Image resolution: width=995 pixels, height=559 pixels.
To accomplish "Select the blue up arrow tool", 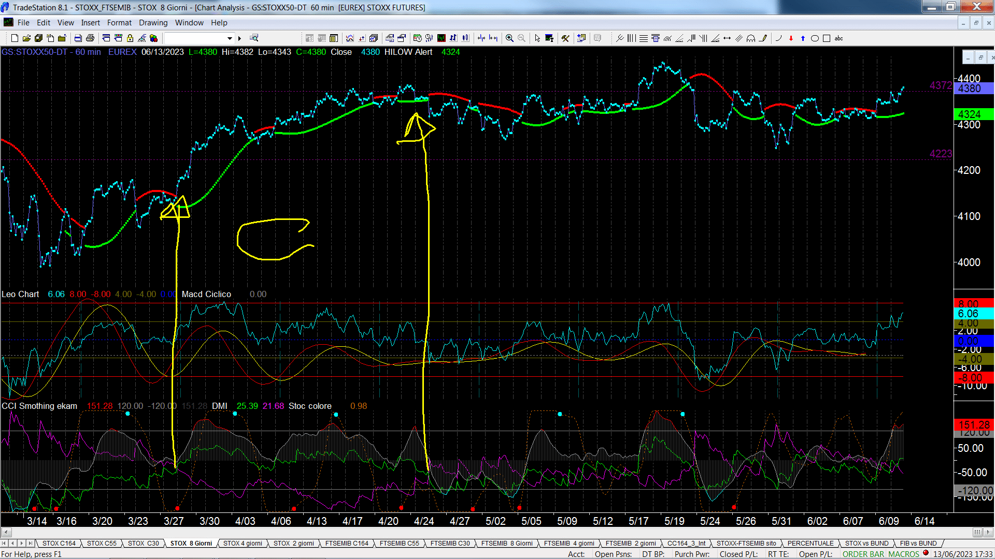I will click(803, 38).
